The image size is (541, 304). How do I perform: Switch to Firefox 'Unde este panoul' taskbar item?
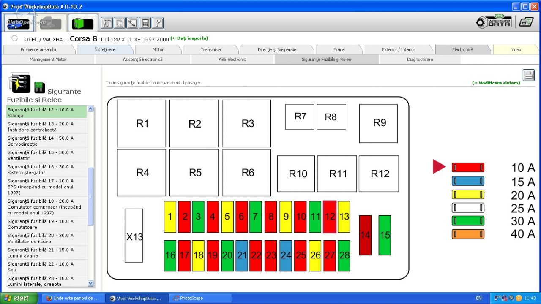tap(72, 298)
